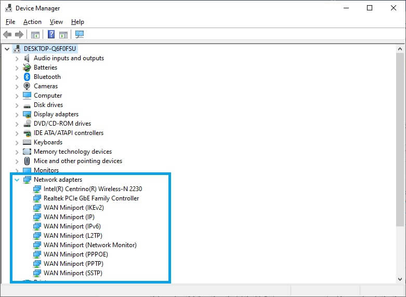Click the Realtek PCIe GbE adapter icon

pos(37,198)
